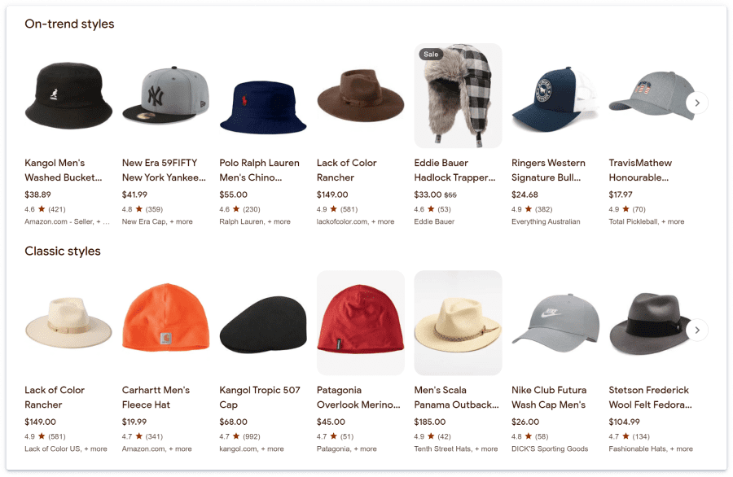Screen dimensions: 733x477
Task: Select the gray Nike Club Futura cap image
Action: tap(555, 323)
